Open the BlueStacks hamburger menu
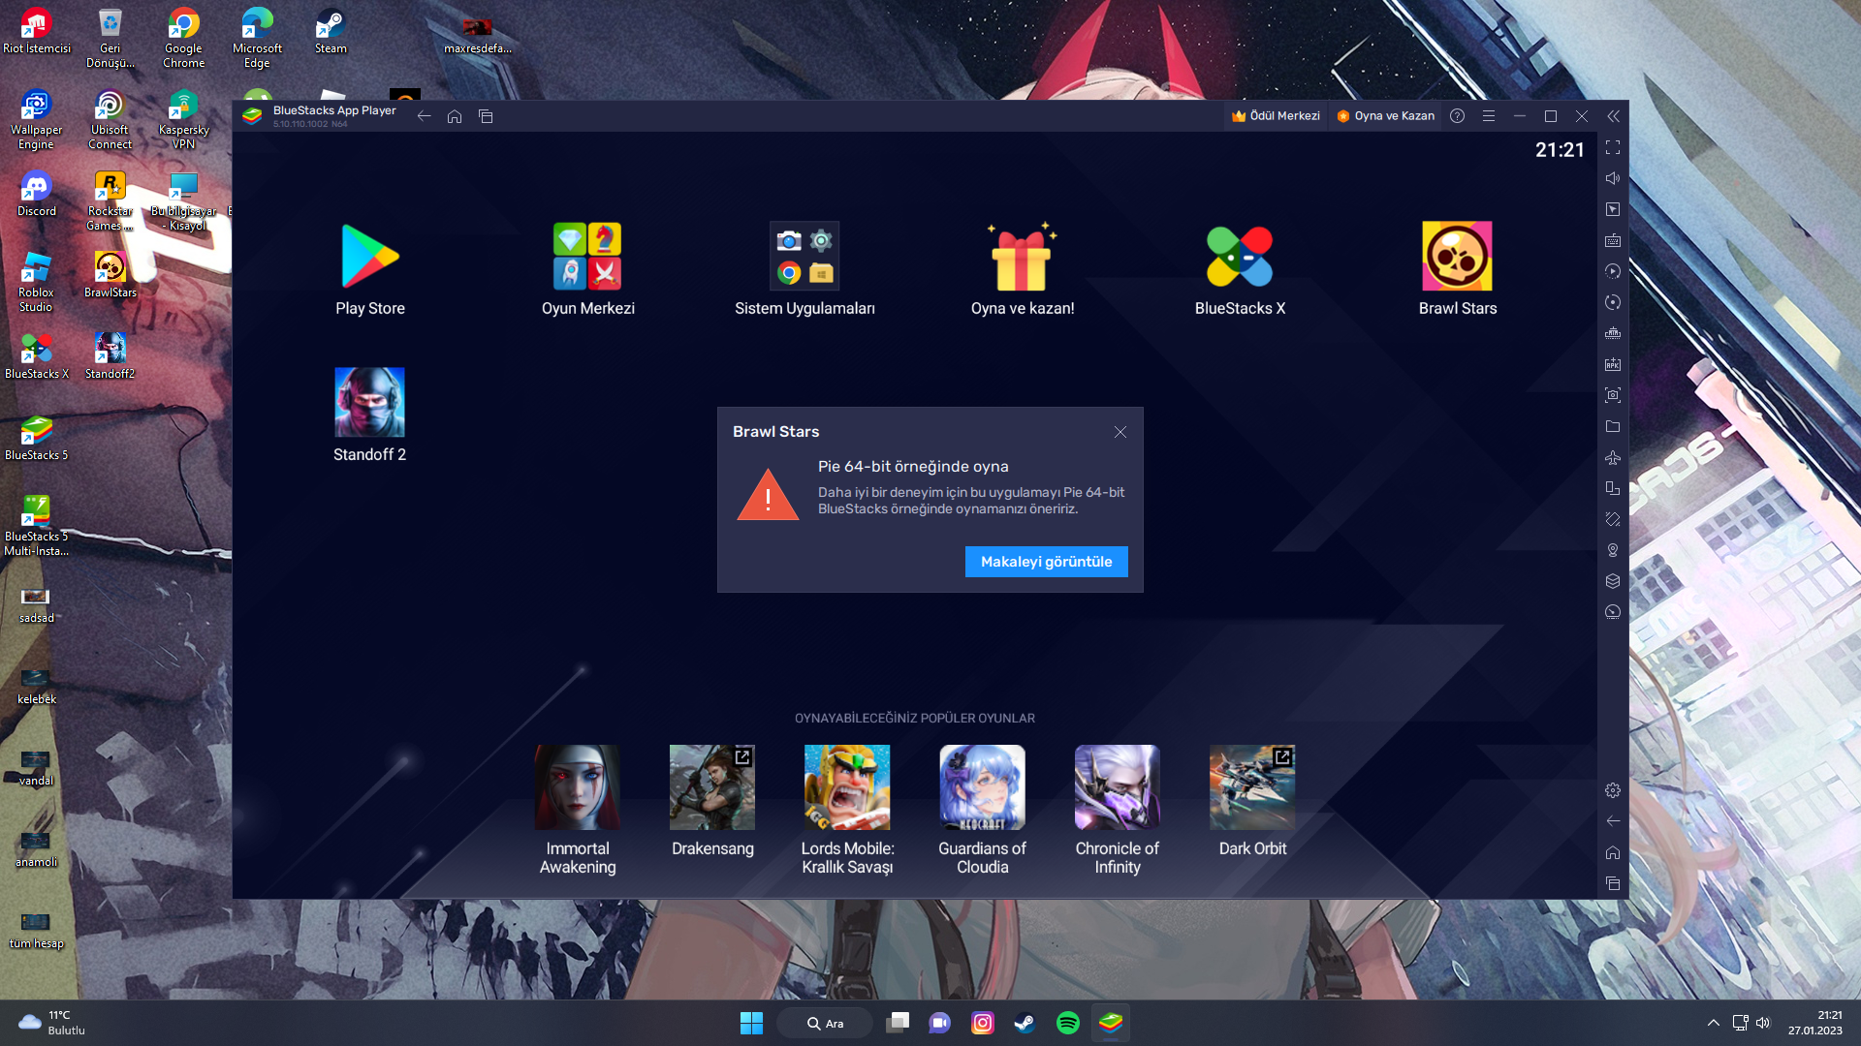 (1489, 116)
